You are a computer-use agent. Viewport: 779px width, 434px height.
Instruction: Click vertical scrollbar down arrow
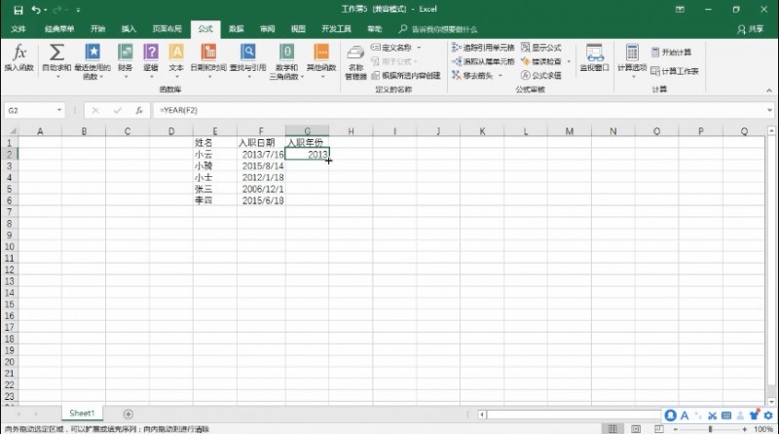coord(771,402)
